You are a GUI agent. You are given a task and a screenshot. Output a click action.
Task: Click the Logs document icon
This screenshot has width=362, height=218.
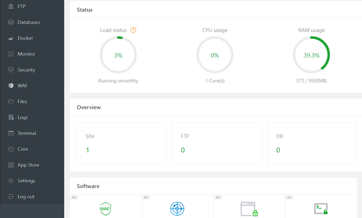11,117
